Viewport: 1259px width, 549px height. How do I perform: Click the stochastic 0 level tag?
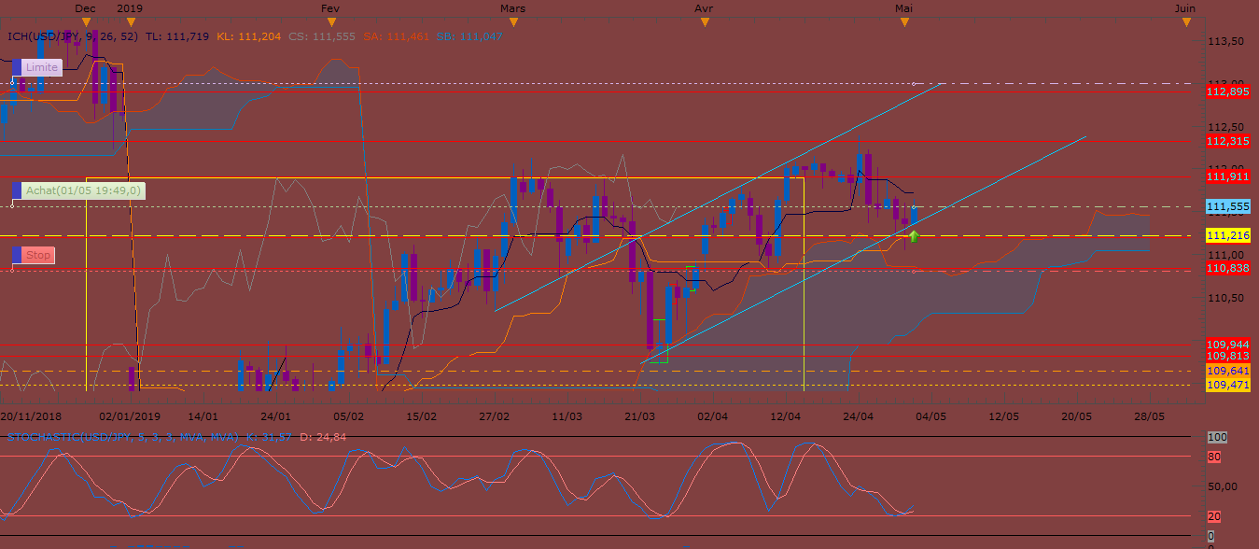[1211, 536]
